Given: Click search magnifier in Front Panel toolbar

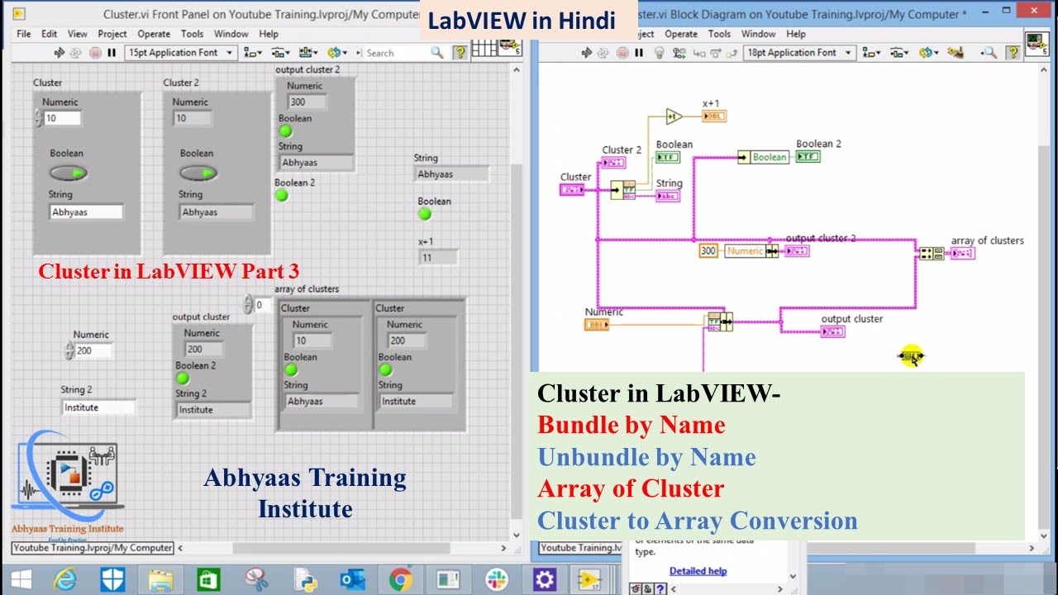Looking at the screenshot, I should point(437,52).
